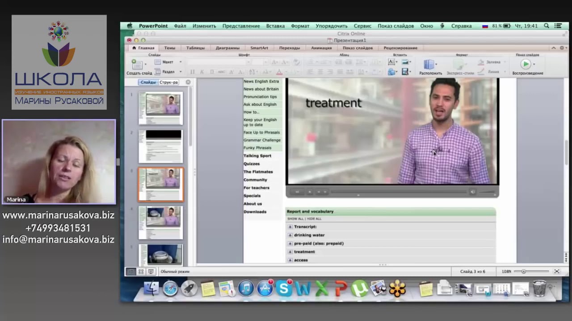This screenshot has width=572, height=321.
Task: Open the Создать слайд dropdown arrow
Action: [146, 65]
